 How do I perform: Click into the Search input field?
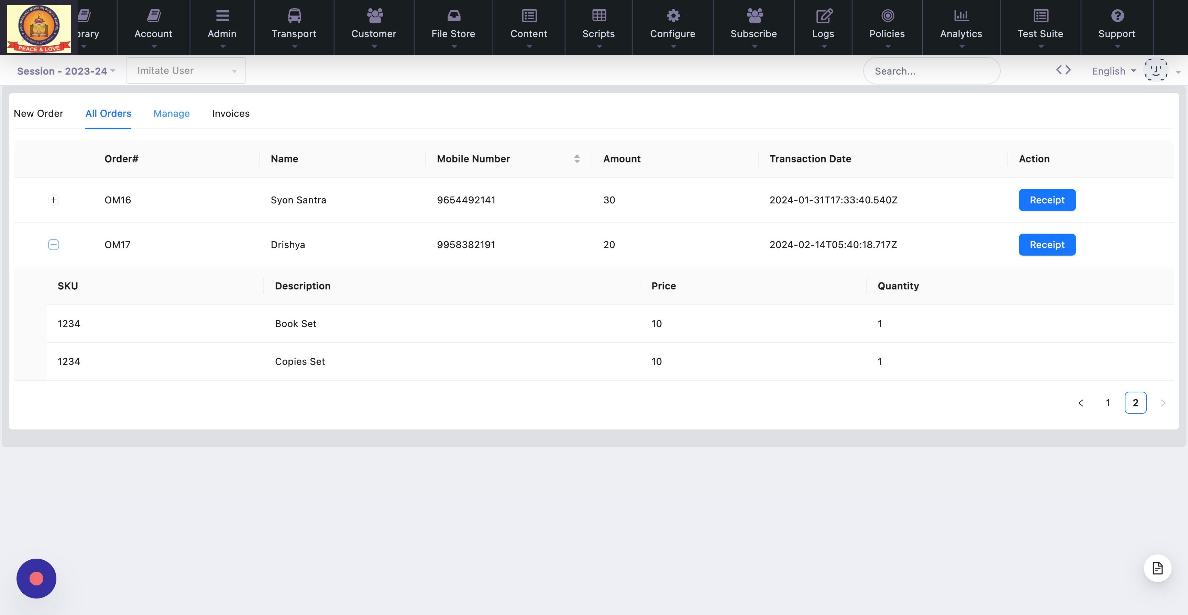(x=931, y=70)
